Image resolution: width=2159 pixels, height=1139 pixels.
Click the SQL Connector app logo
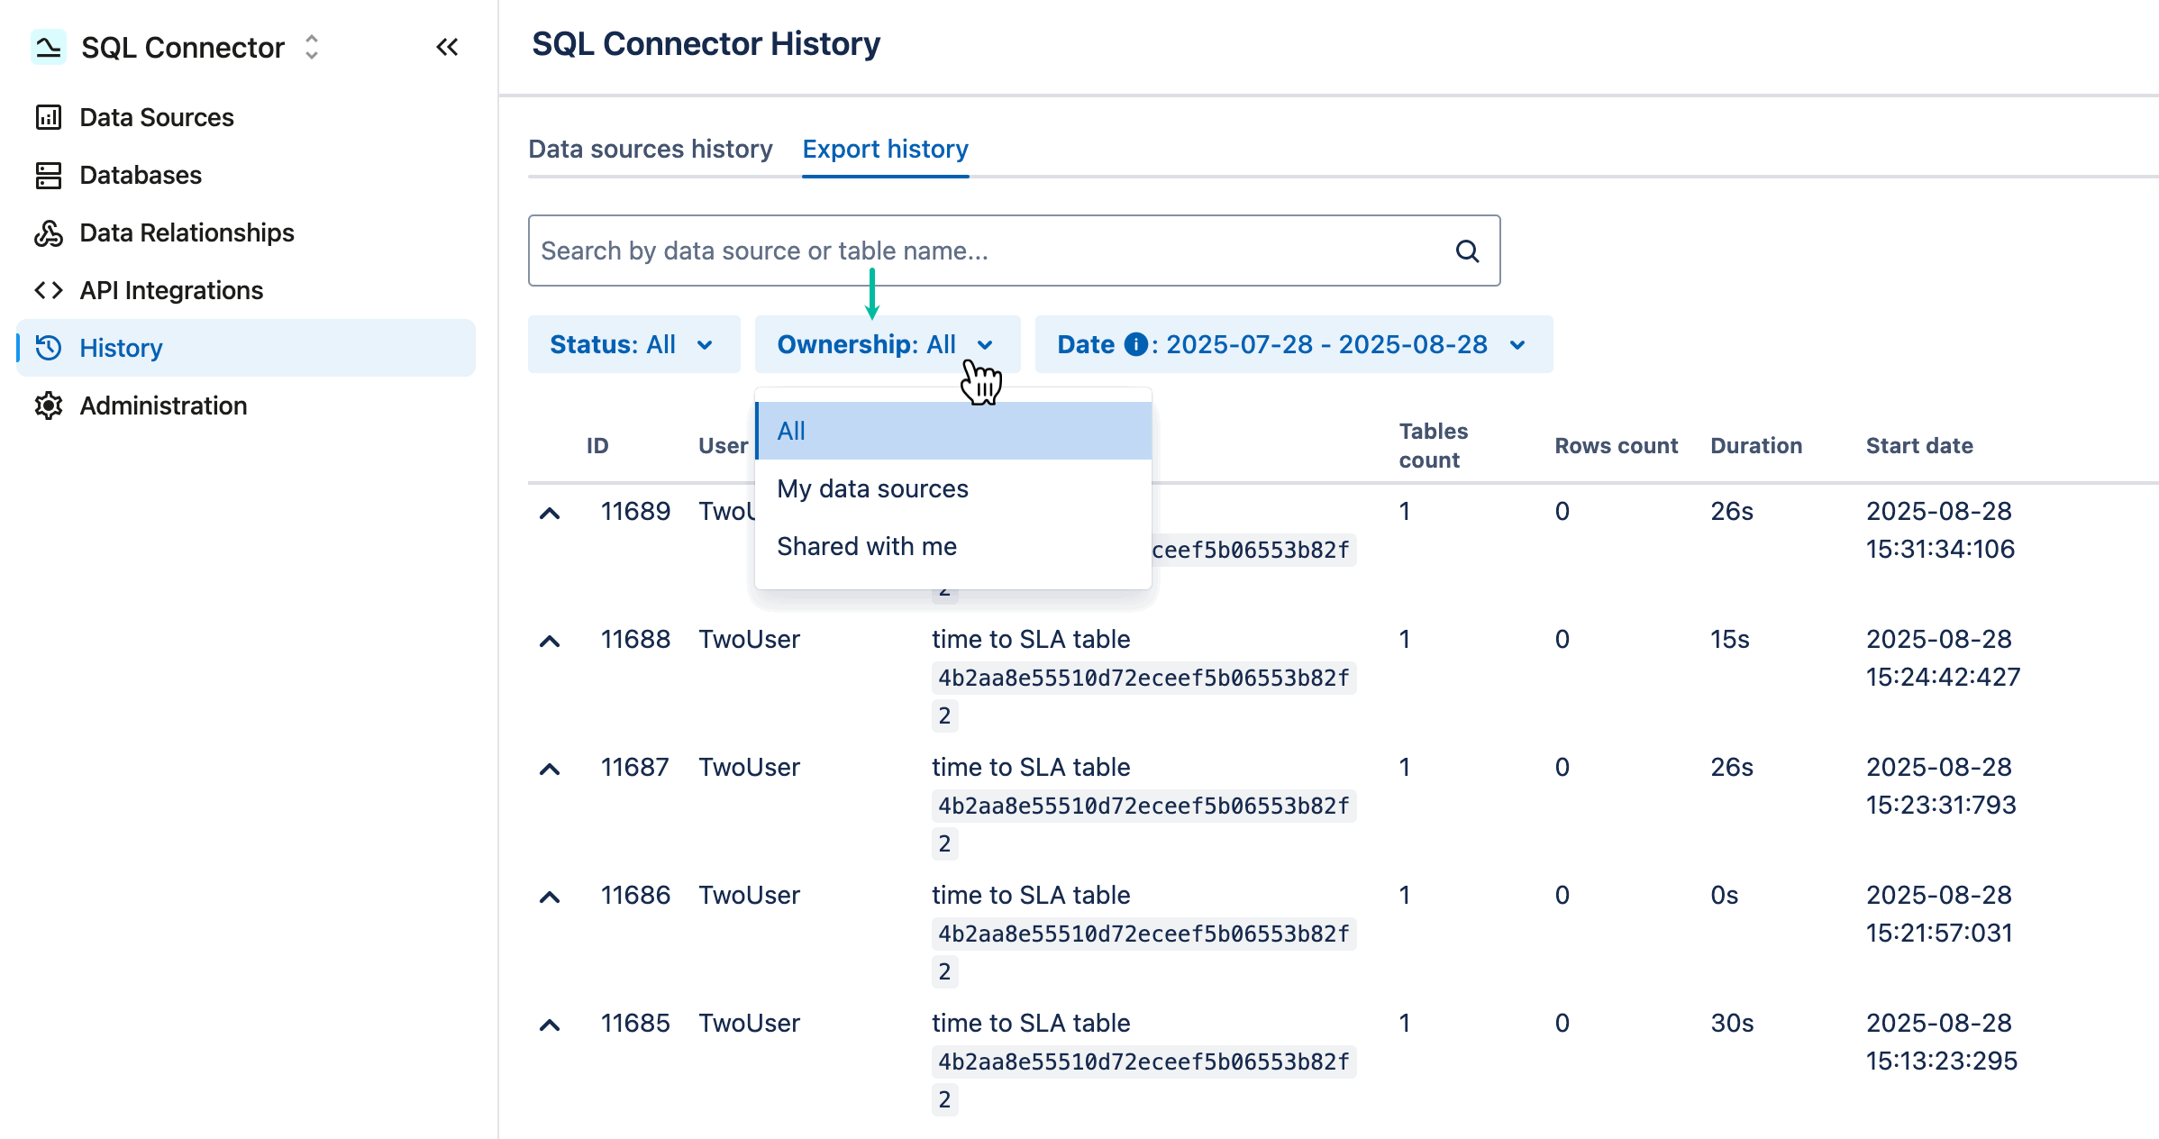point(49,47)
